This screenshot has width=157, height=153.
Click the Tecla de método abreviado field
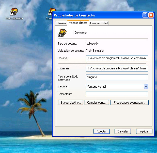117,77
